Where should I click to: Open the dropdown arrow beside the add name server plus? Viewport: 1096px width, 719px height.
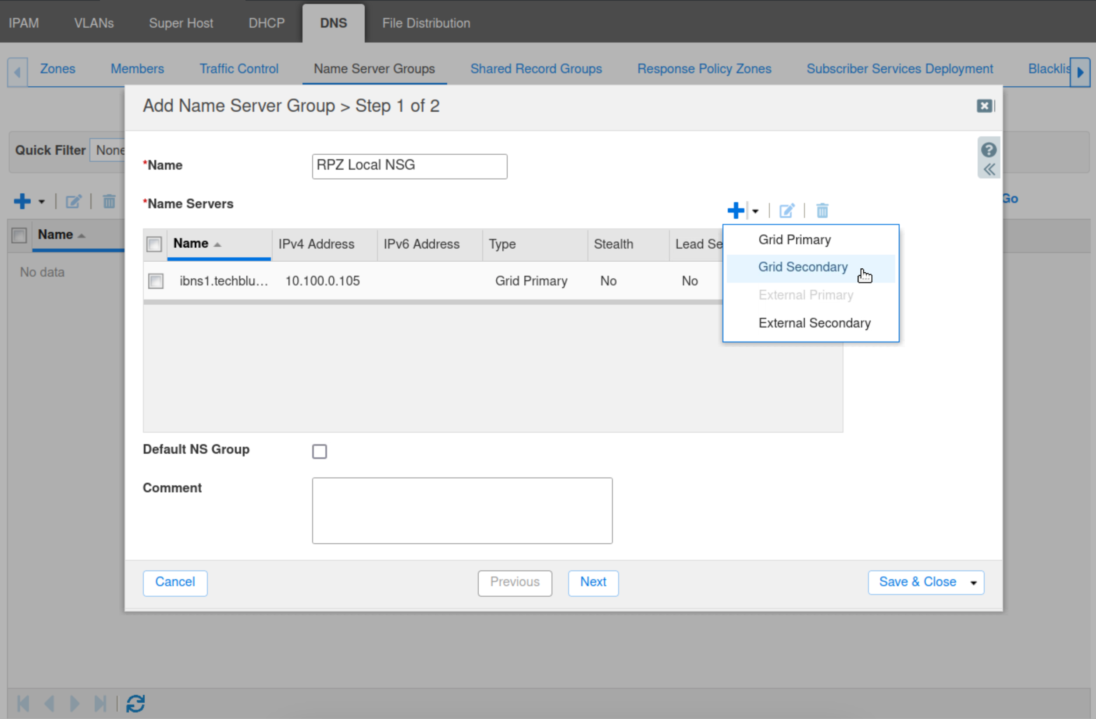click(755, 211)
